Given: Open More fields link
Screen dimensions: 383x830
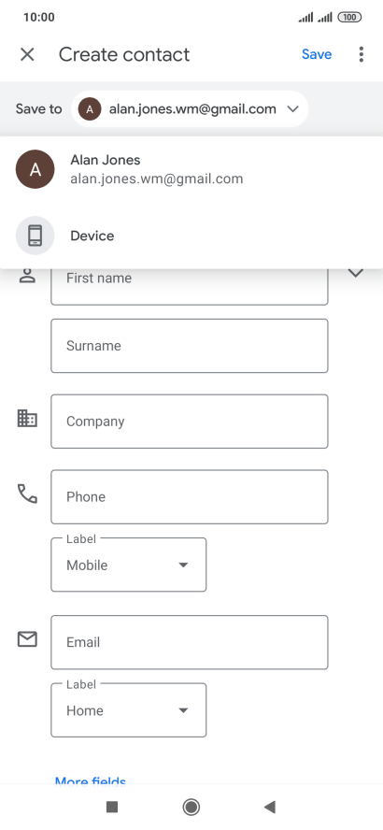Looking at the screenshot, I should pos(91,780).
